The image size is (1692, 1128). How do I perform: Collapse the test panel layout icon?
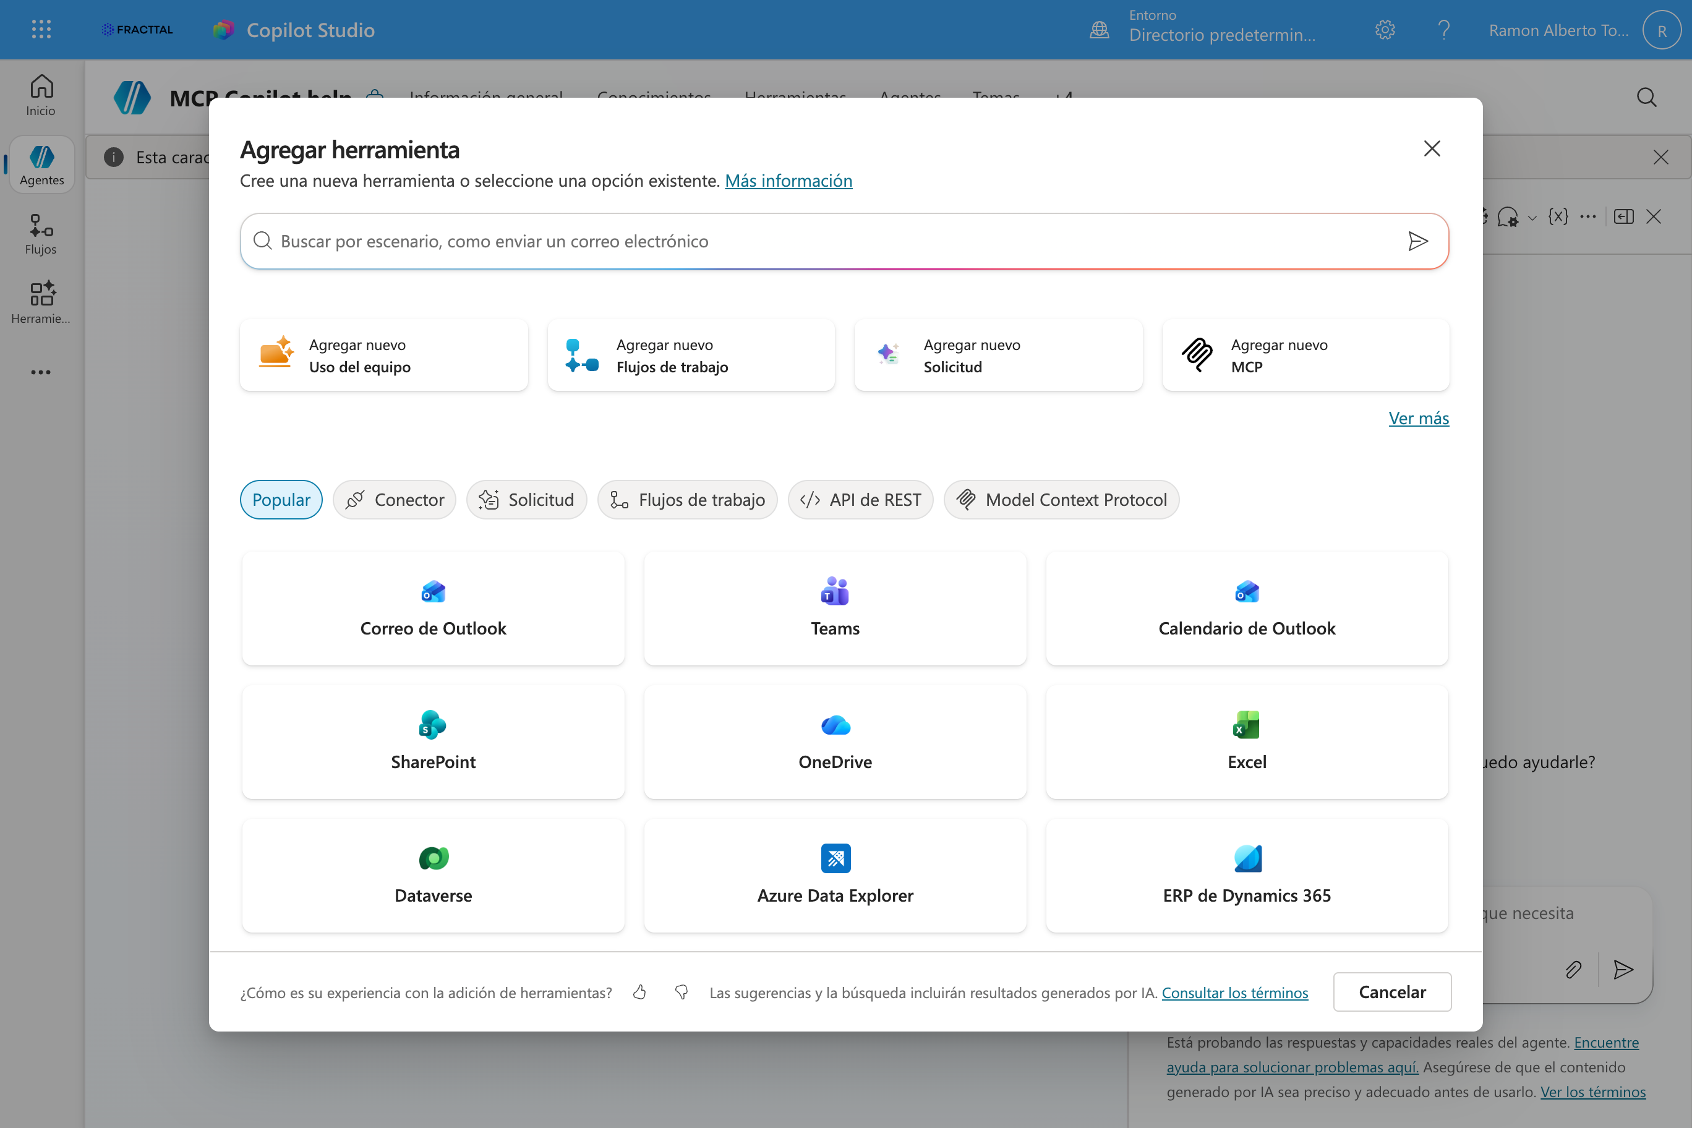[x=1623, y=216]
